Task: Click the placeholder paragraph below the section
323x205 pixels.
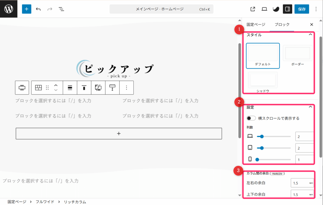Action: (x=41, y=181)
